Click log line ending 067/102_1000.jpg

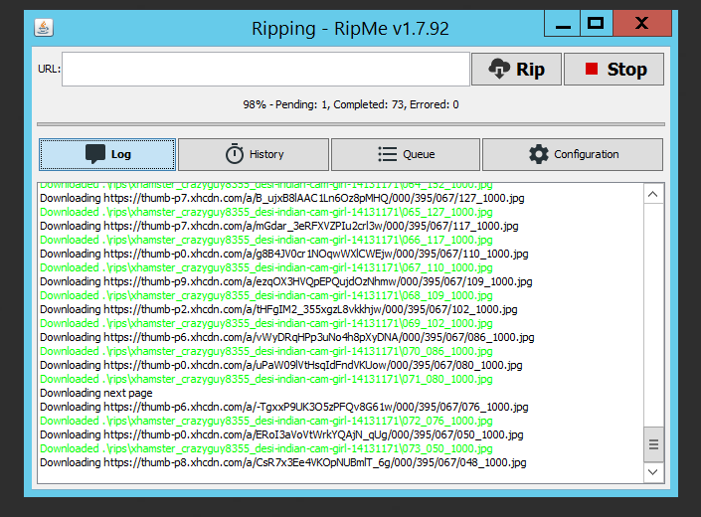tap(278, 309)
